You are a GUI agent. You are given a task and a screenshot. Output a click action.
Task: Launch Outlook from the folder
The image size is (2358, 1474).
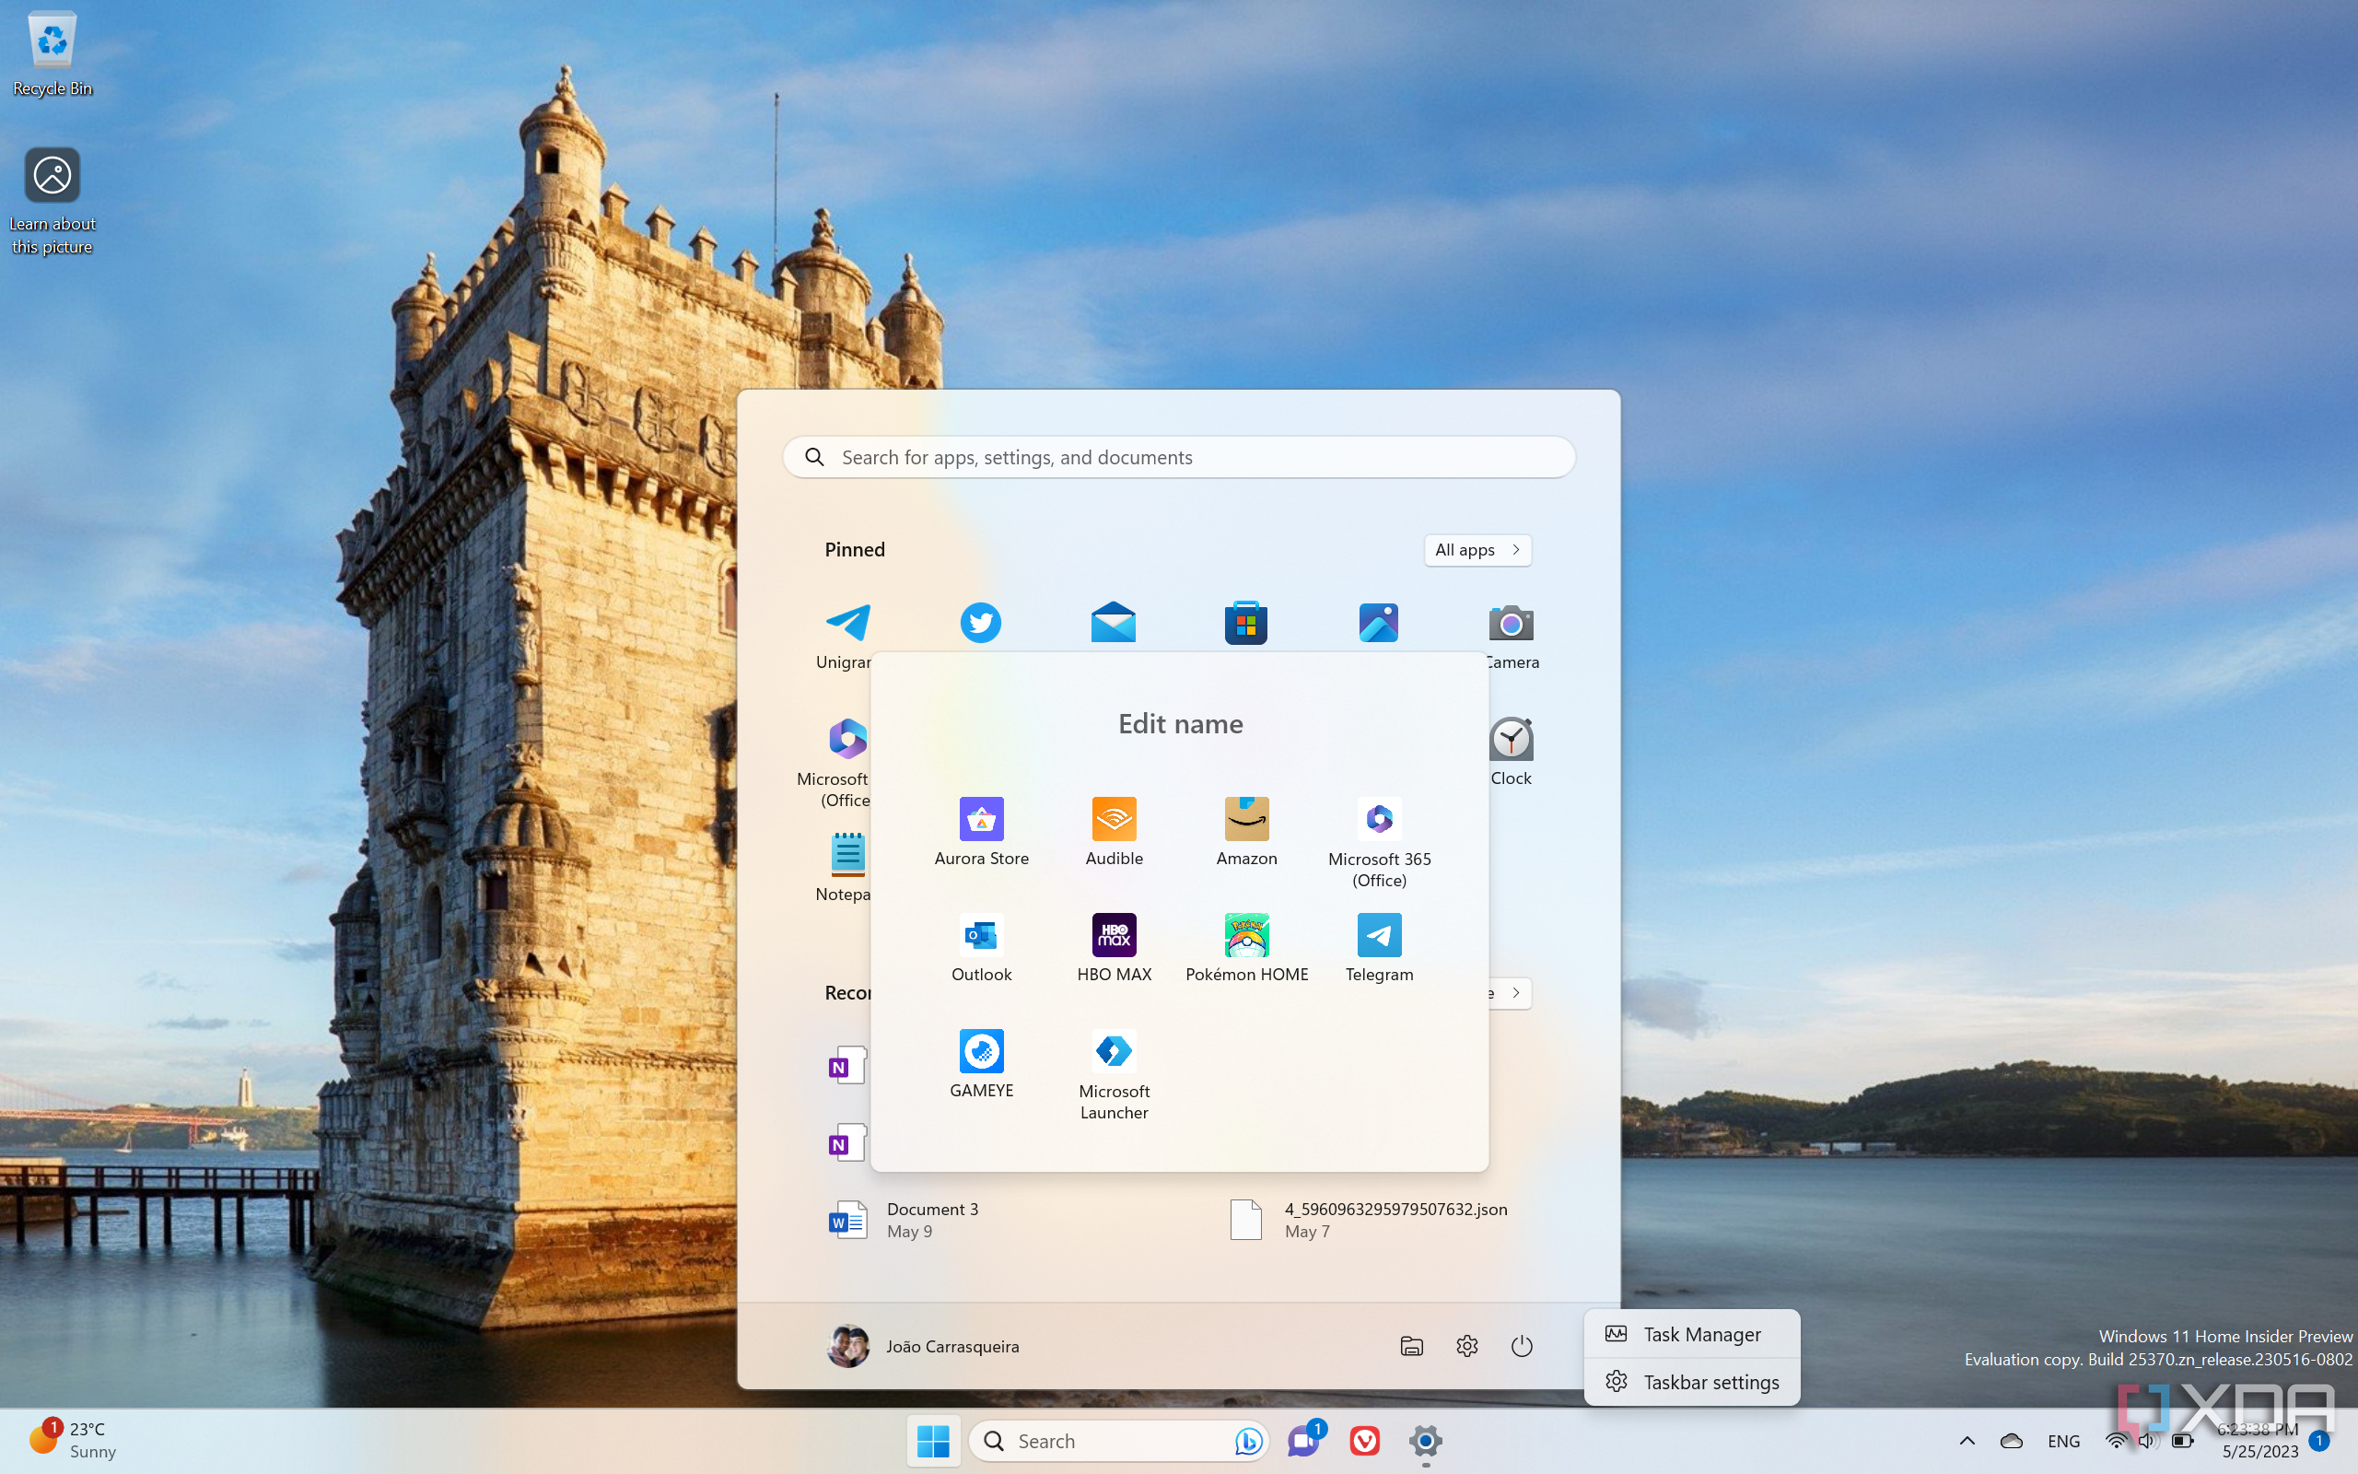(981, 947)
